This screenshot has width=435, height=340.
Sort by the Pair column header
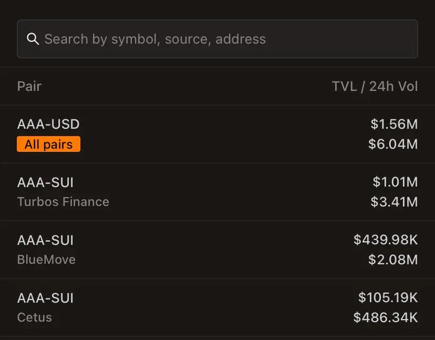[29, 86]
